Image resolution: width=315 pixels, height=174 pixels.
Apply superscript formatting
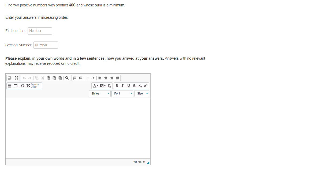145,86
